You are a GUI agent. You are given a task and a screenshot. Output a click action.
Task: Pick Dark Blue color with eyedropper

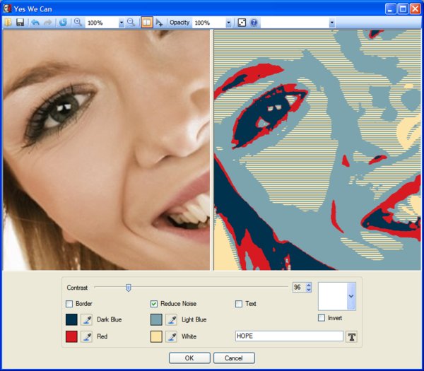pos(87,320)
